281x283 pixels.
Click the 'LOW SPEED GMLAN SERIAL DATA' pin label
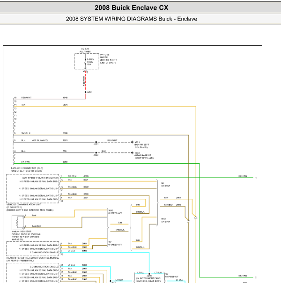(40, 178)
